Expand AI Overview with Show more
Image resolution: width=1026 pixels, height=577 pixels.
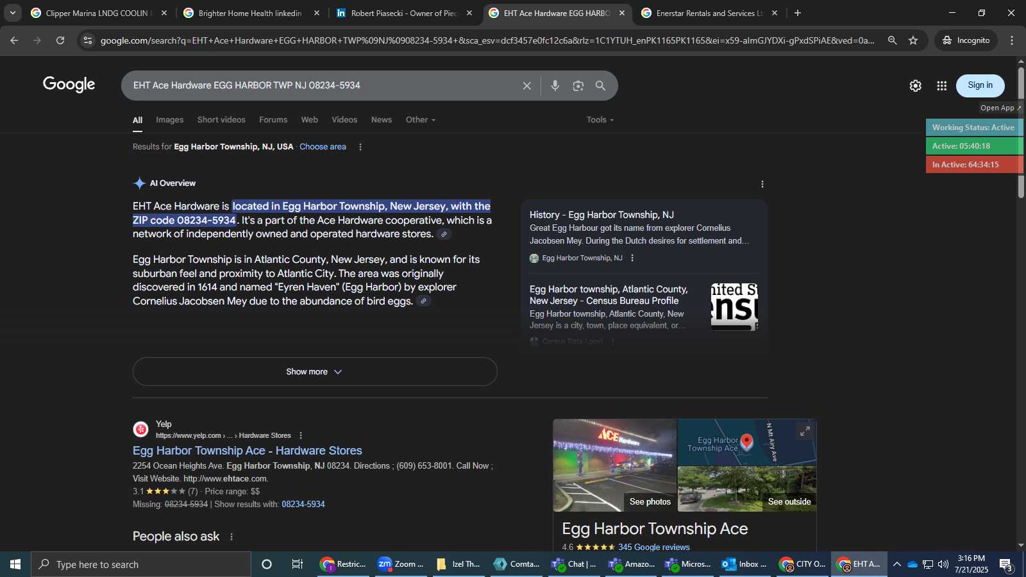point(315,372)
